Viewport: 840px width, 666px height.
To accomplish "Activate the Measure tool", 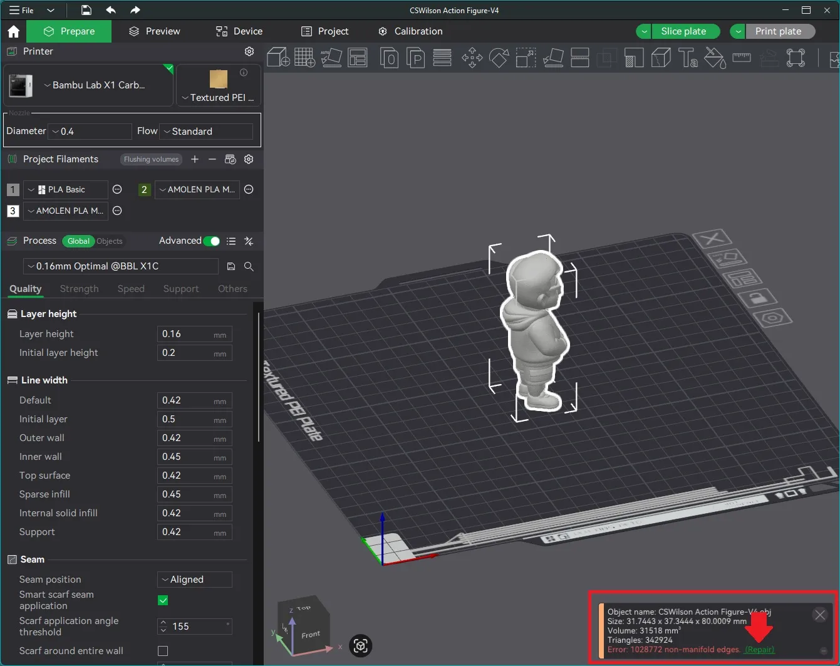I will click(742, 58).
